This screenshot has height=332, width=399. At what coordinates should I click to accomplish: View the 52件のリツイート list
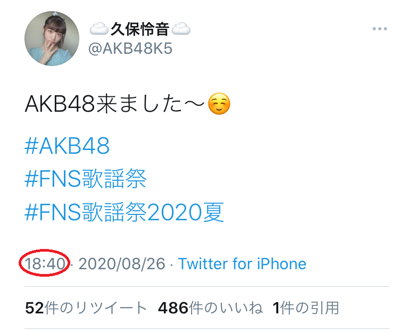(x=86, y=308)
